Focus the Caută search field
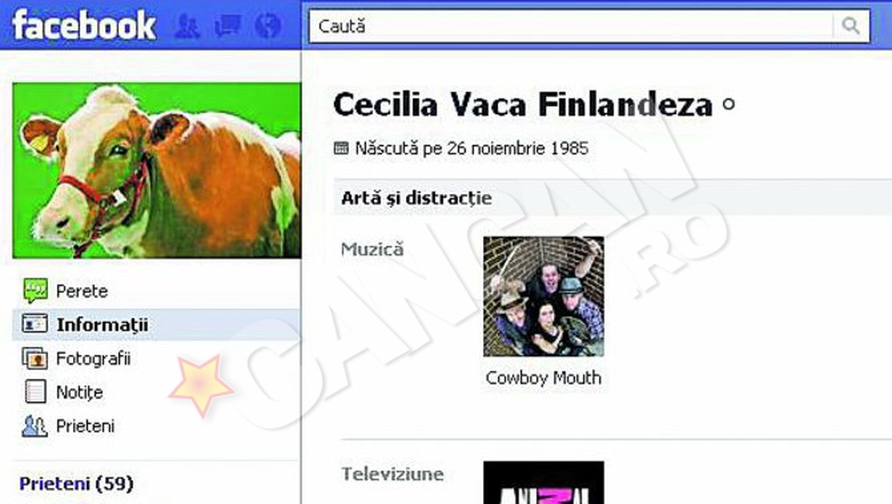Screen dimensions: 892x504 572,26
